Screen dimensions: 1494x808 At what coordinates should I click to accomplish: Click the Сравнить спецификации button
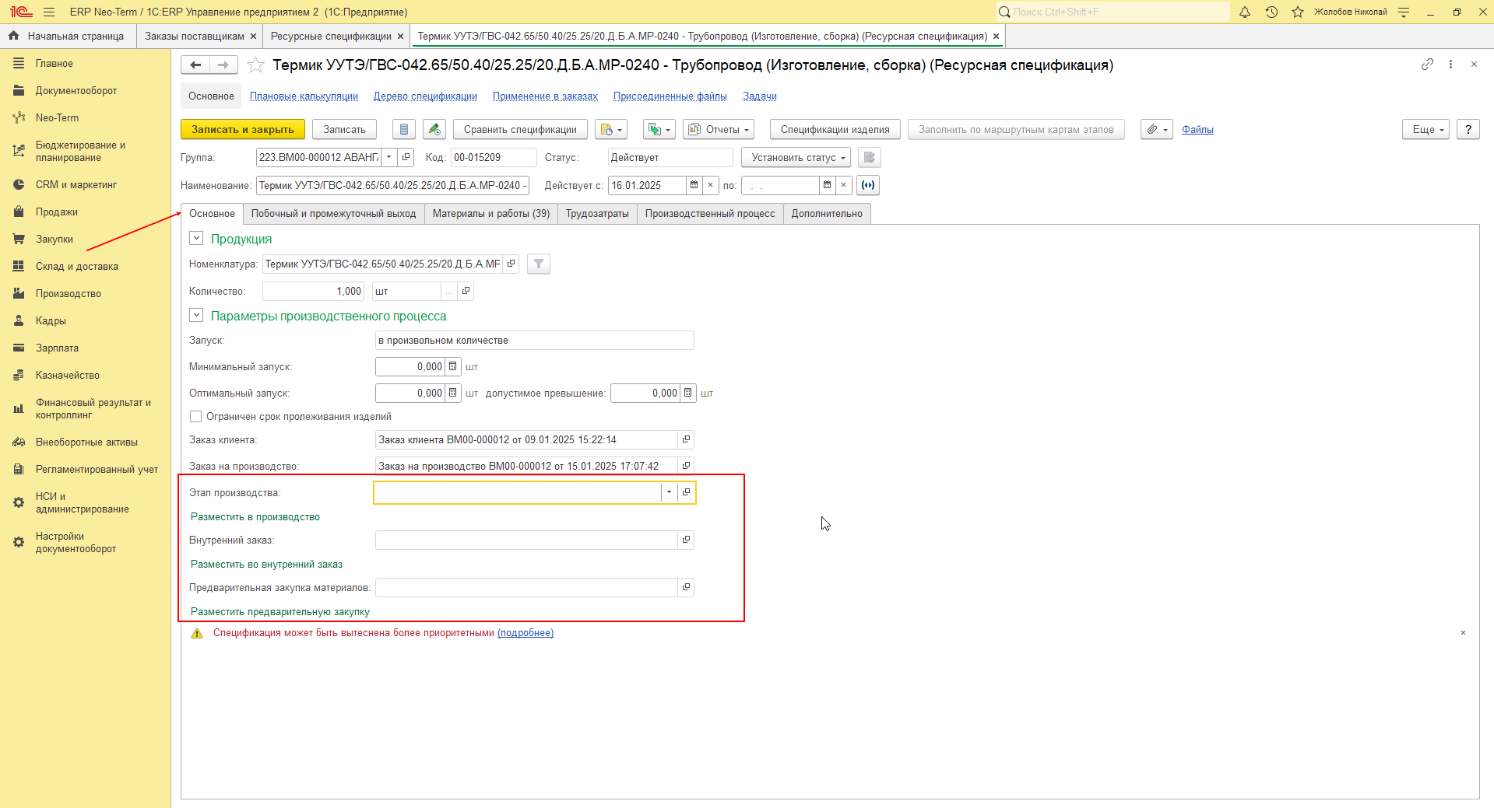tap(520, 130)
